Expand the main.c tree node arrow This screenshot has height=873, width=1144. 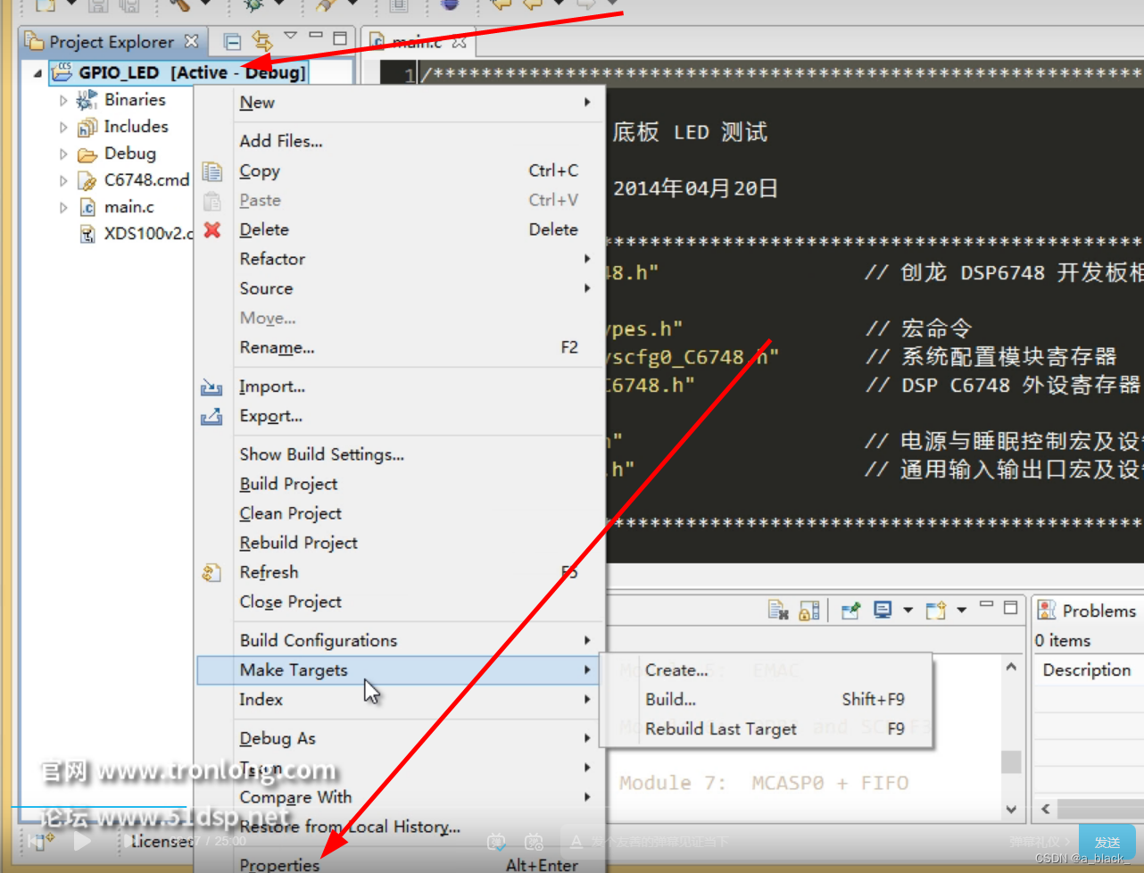(x=63, y=208)
